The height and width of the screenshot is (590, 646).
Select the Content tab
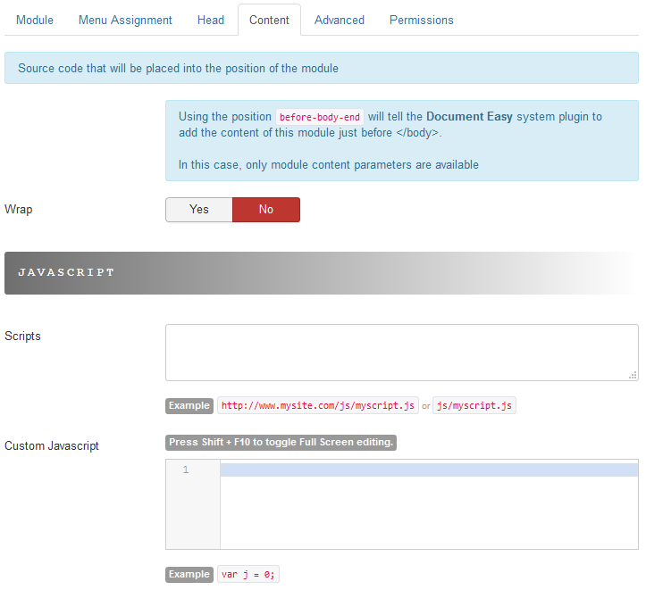(269, 20)
